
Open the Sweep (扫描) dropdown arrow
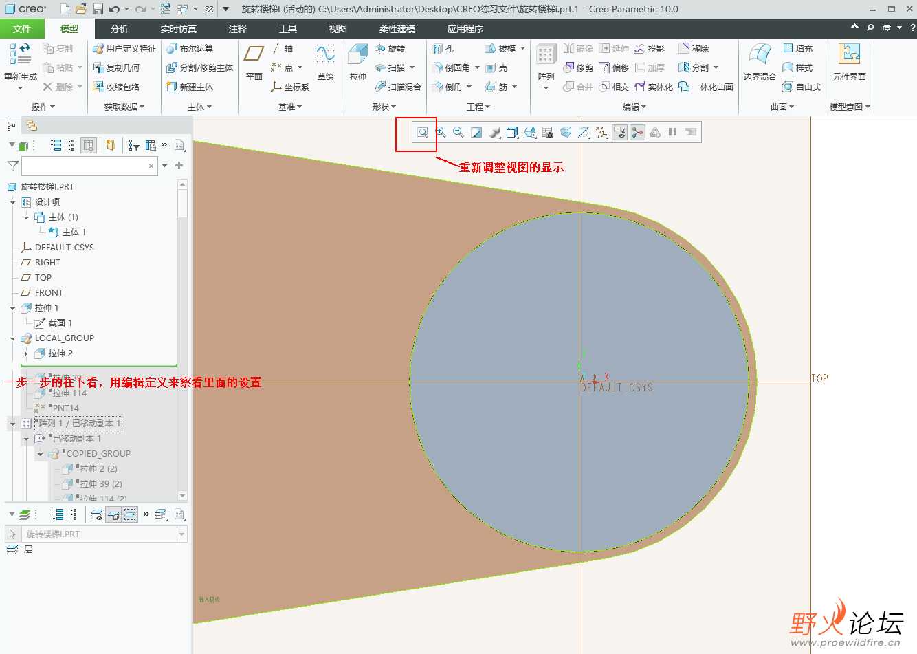[412, 68]
